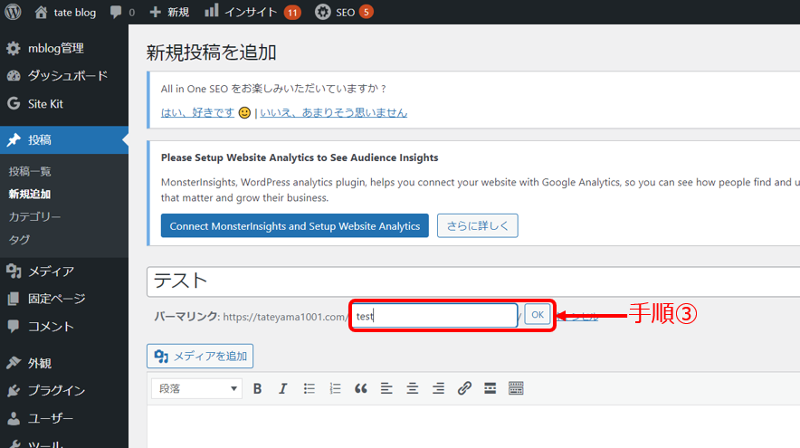
Task: Toggle the editor toolbar toggle icon
Action: 516,388
